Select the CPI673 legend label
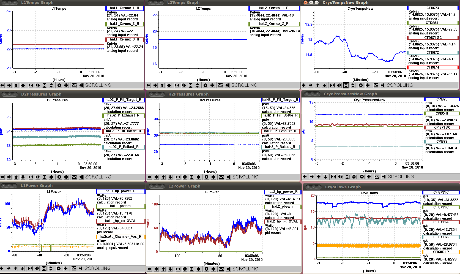Screen dimensions: 460x274 tap(442, 99)
